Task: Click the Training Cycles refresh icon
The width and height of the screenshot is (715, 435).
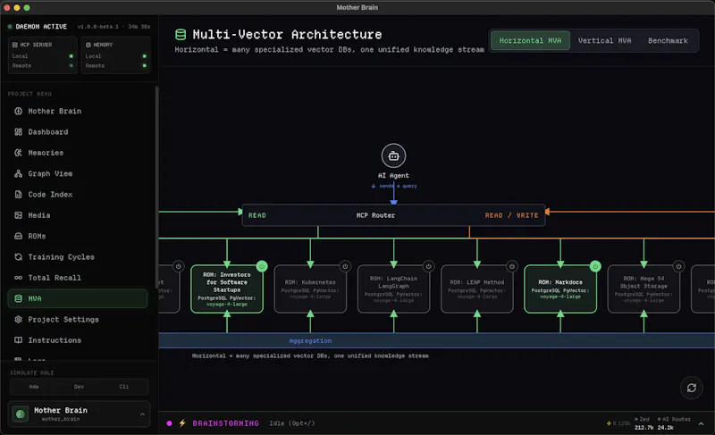Action: click(18, 257)
